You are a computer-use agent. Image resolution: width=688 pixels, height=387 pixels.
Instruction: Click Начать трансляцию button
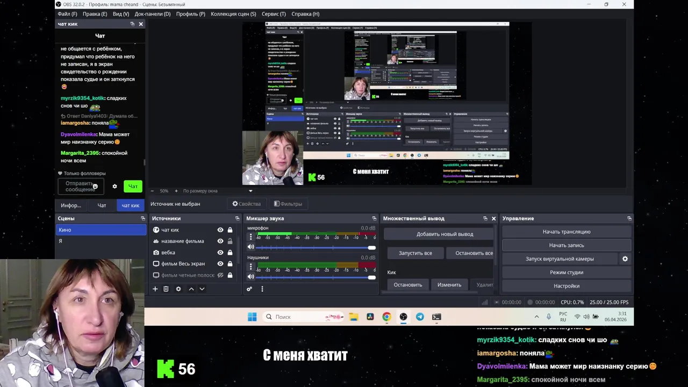tap(567, 232)
